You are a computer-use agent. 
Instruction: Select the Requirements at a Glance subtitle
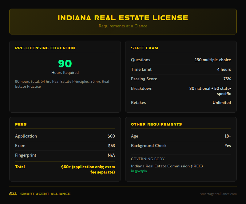click(x=123, y=26)
